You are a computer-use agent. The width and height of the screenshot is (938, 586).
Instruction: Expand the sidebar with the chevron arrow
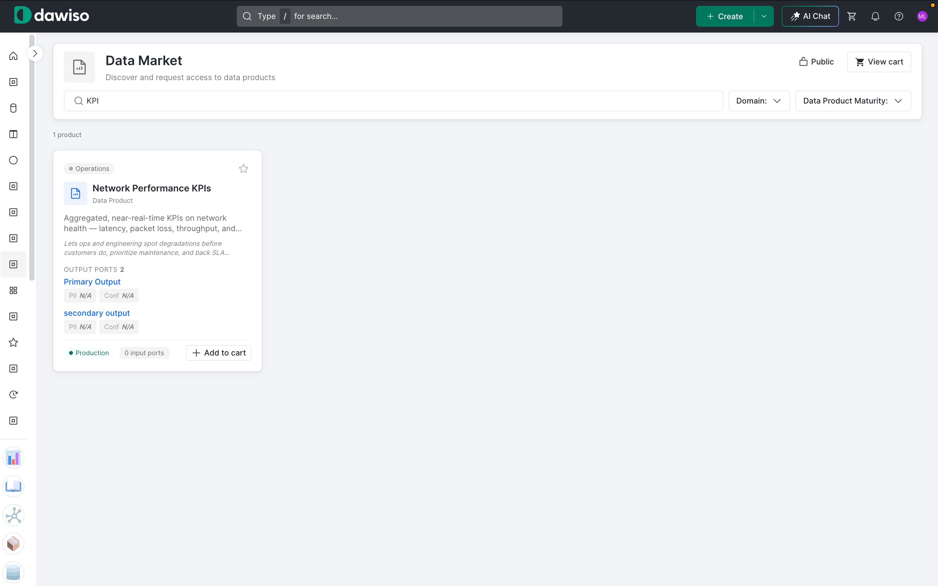tap(35, 53)
